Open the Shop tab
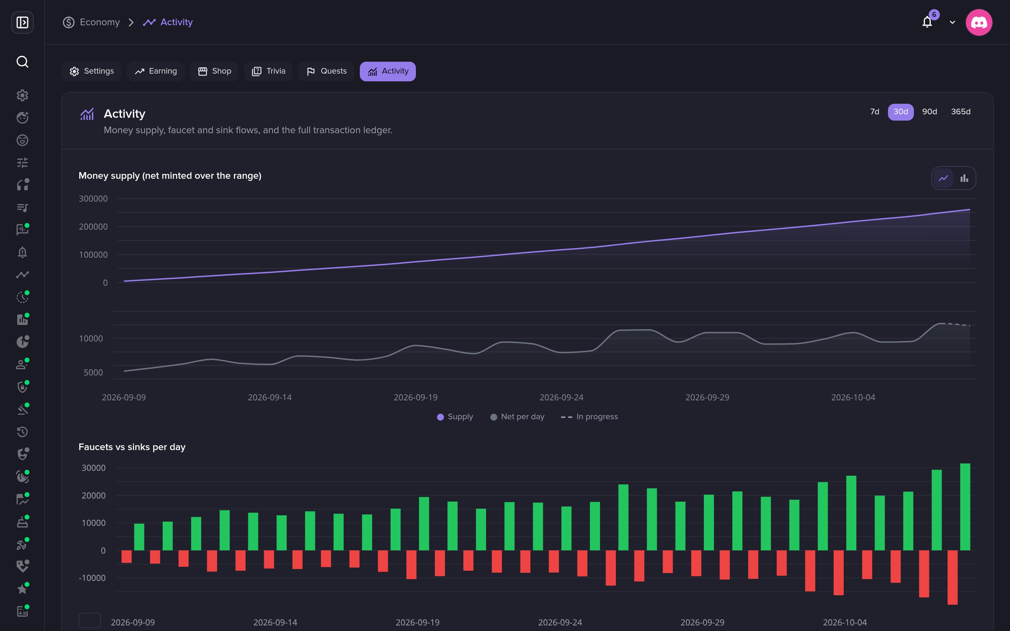Screen dimensions: 1010x631 (214, 71)
